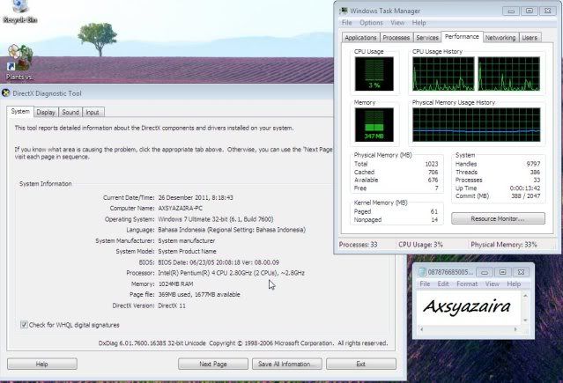Screen dimensions: 563x383
Task: Maximize the Notepad window
Action: pyautogui.click(x=503, y=272)
